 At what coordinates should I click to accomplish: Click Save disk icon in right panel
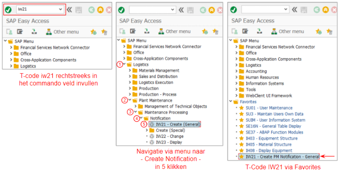tap(304, 10)
